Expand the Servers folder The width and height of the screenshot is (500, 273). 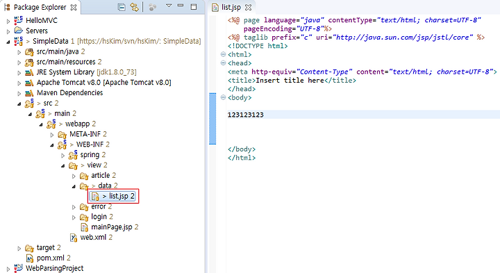point(8,31)
